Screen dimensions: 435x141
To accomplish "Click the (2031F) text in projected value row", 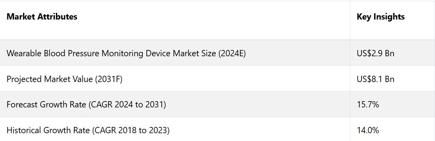I will pyautogui.click(x=109, y=79).
